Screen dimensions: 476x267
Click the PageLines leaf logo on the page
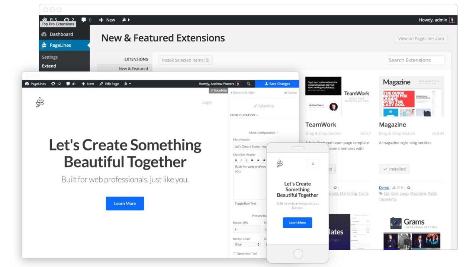(40, 102)
